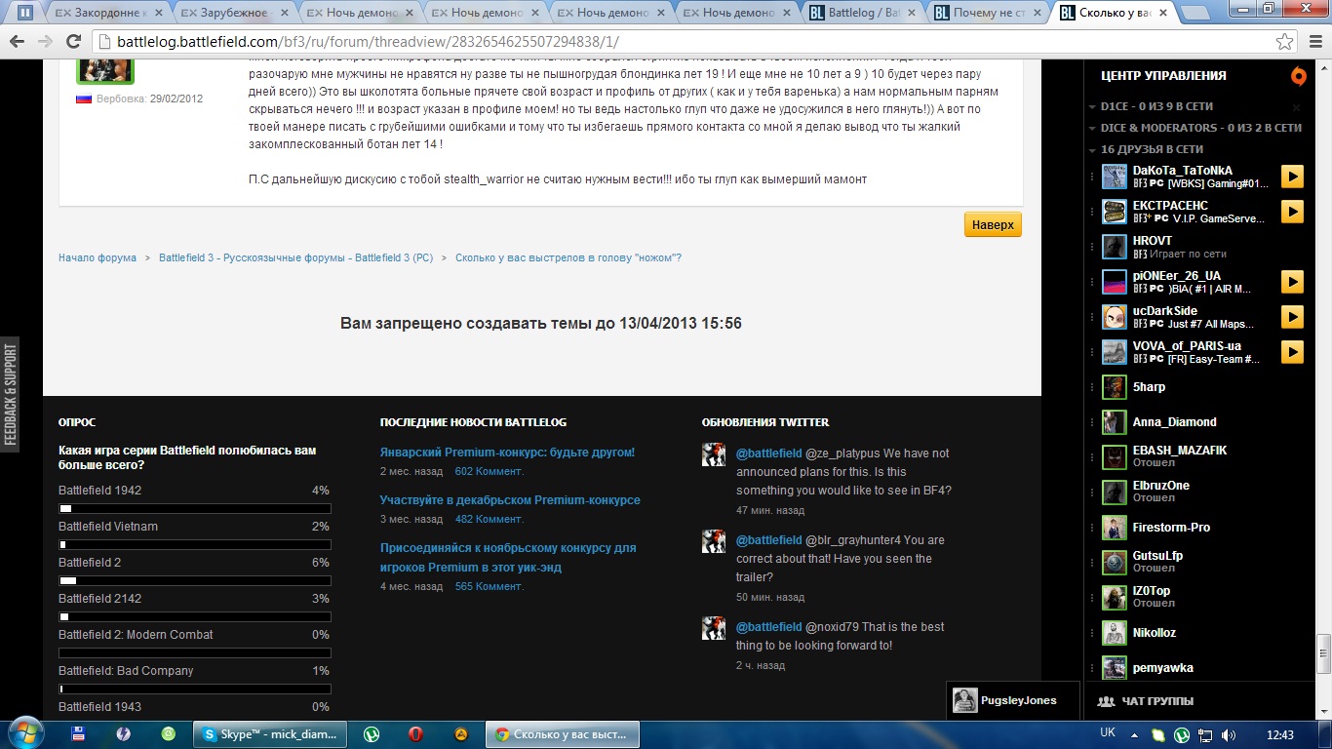Click the Наверх button
The width and height of the screenshot is (1332, 749).
(993, 224)
